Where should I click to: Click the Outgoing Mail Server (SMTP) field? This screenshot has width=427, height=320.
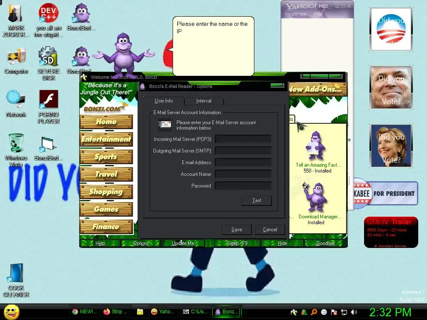[243, 151]
